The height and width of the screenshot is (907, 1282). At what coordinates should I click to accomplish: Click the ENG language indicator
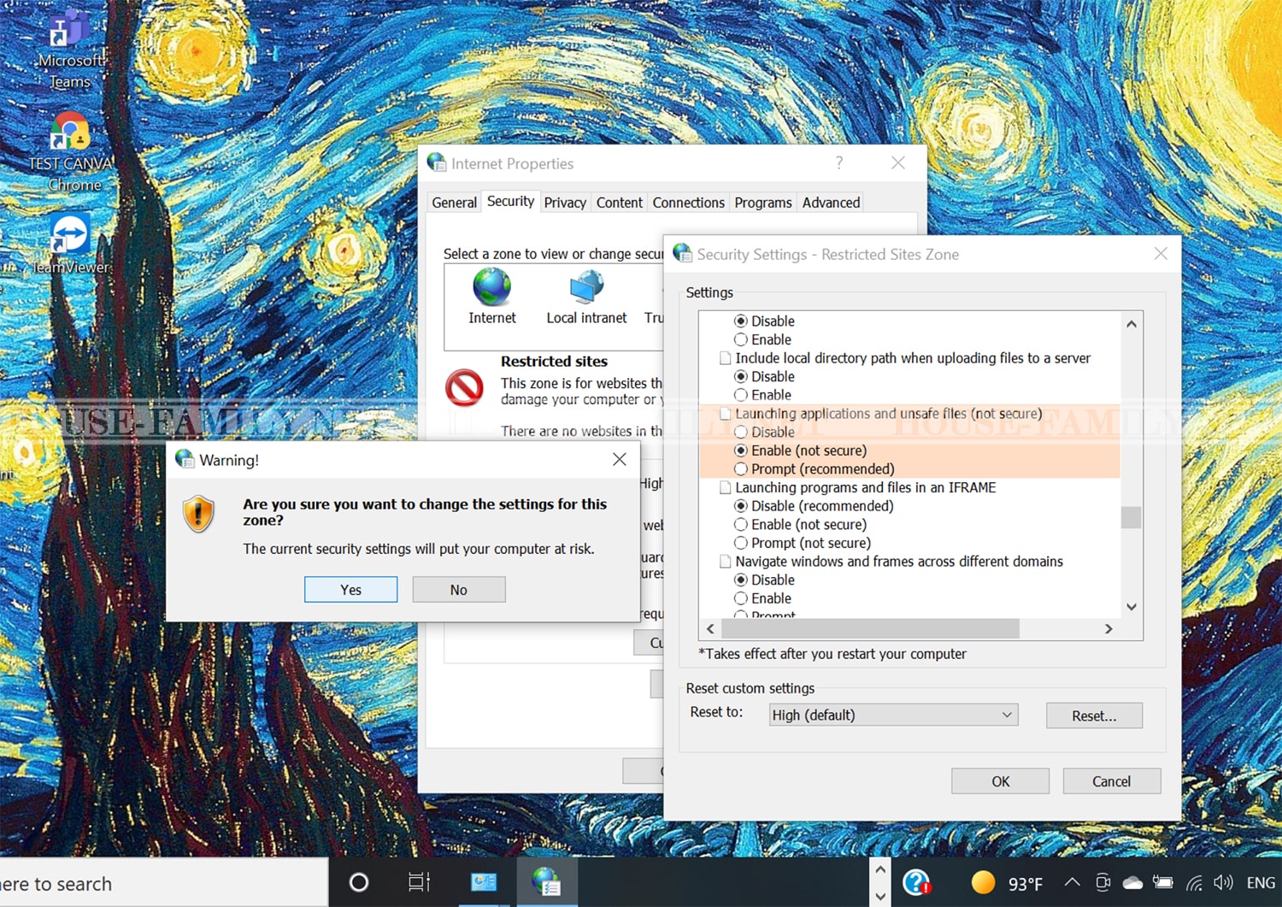[1261, 883]
